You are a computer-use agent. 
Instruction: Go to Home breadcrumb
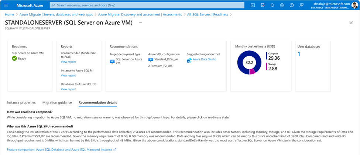pyautogui.click(x=9, y=14)
